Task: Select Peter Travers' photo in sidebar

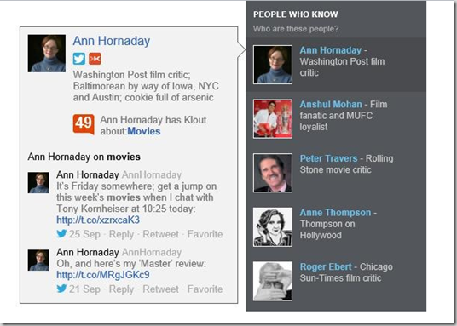Action: click(273, 173)
